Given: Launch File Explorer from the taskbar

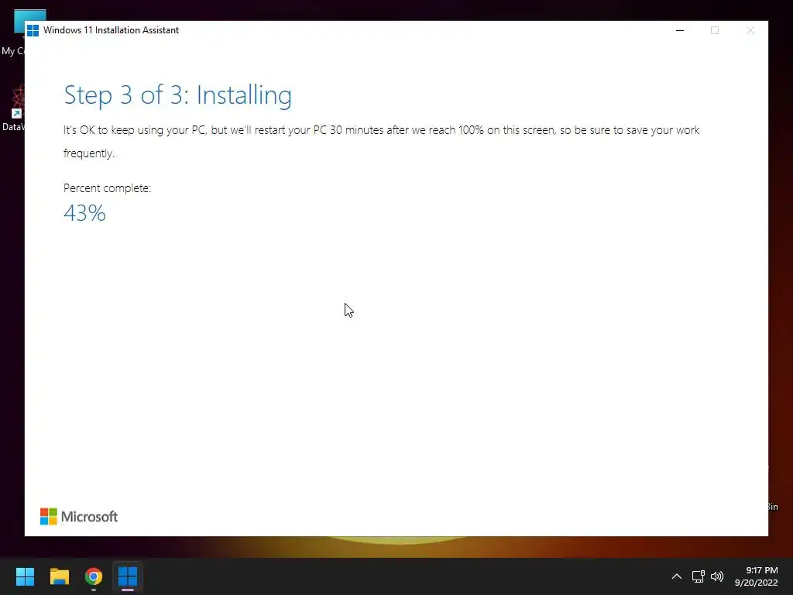Looking at the screenshot, I should [59, 576].
